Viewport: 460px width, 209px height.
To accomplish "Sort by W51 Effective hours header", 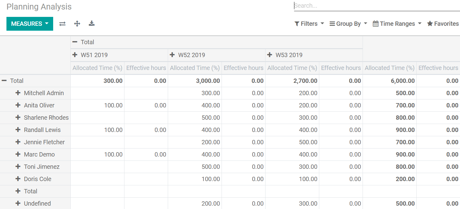I will tap(146, 68).
